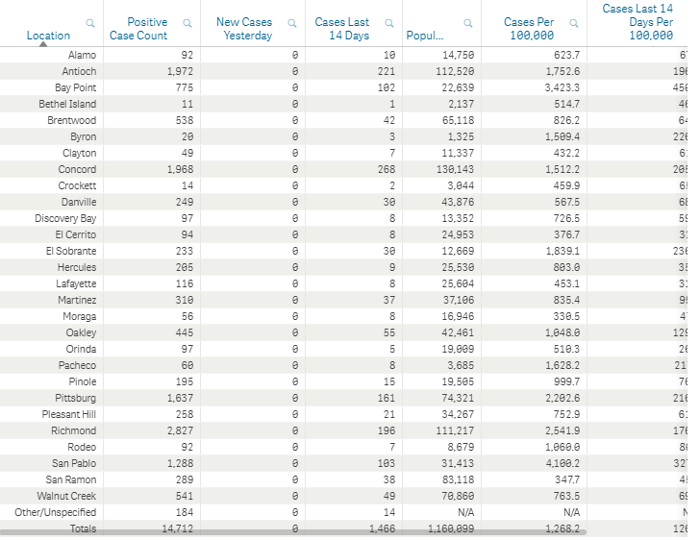Click Other/Unspecified positive case count 184
Image resolution: width=700 pixels, height=540 pixels.
[185, 512]
